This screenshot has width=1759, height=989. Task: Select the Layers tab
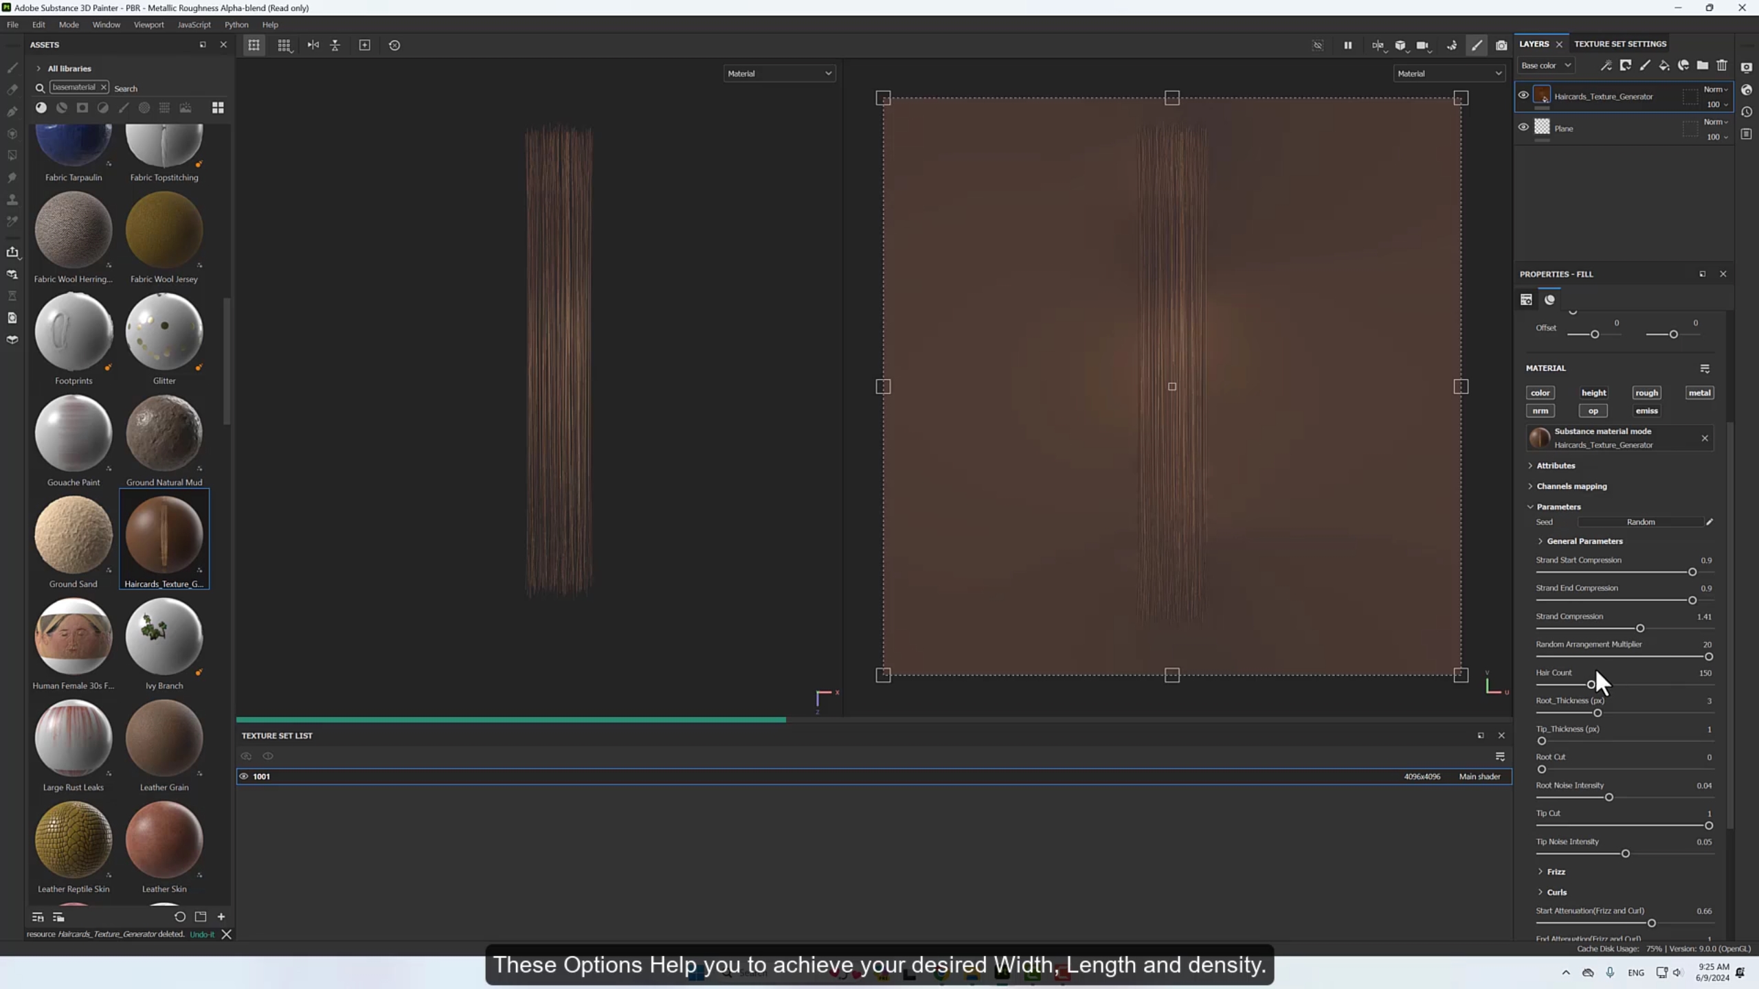(x=1534, y=44)
